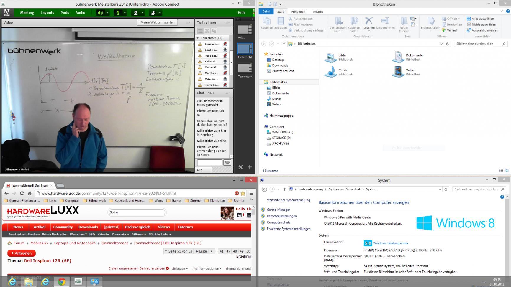Click the add layout plus icon
511x287 pixels.
[250, 167]
